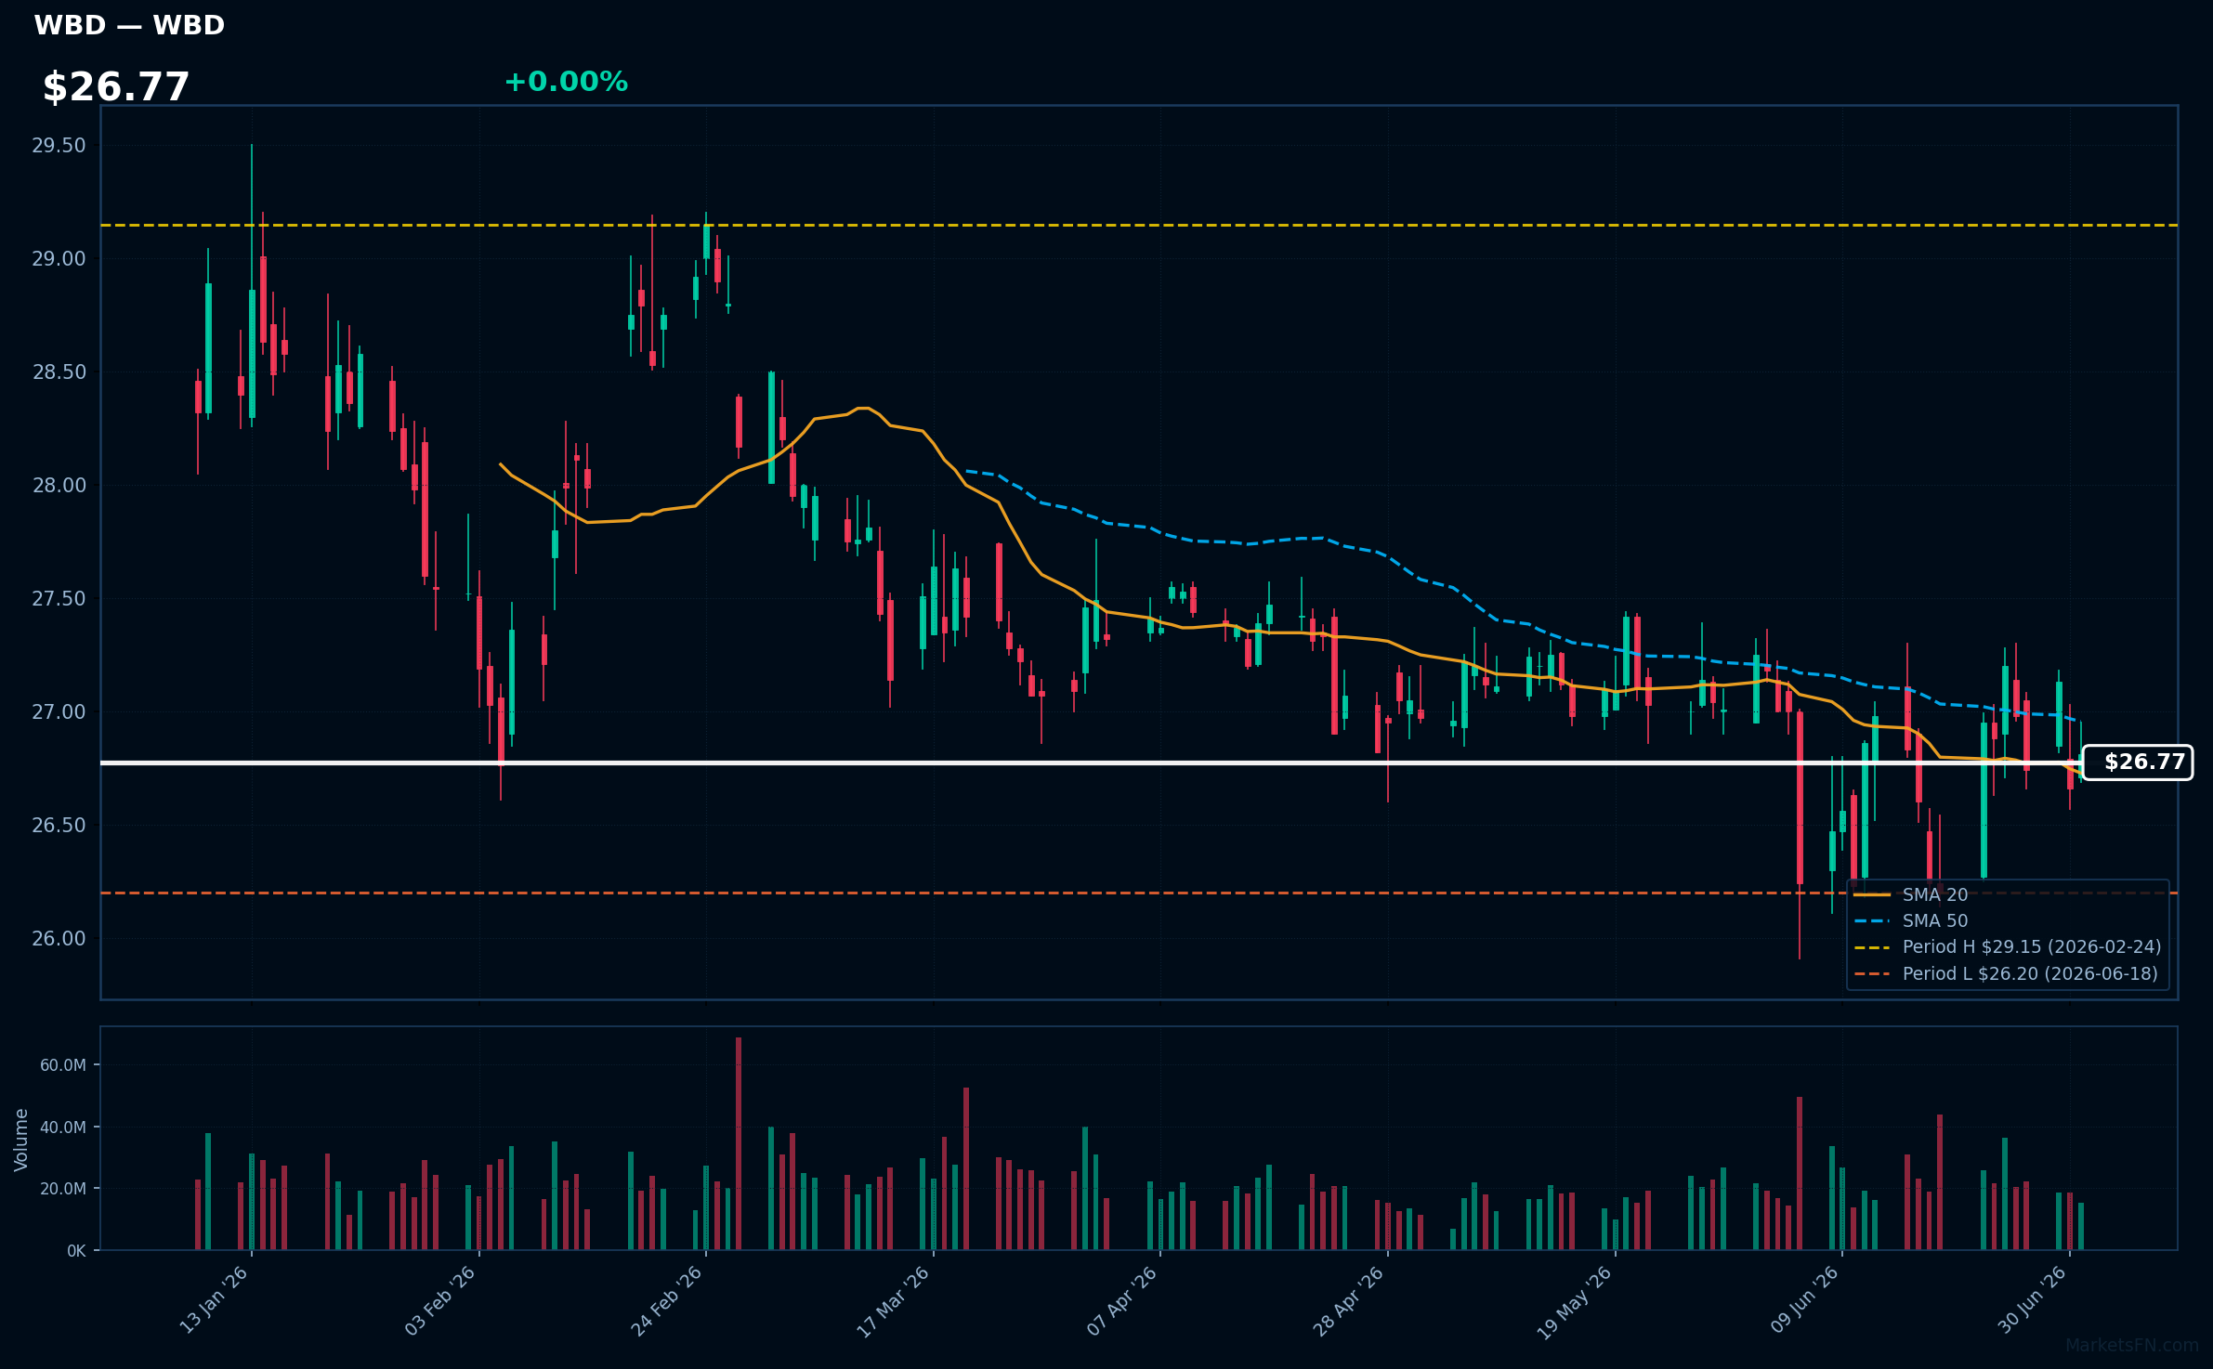Click the 03 Feb '26 date label
The width and height of the screenshot is (2213, 1369).
click(440, 1300)
